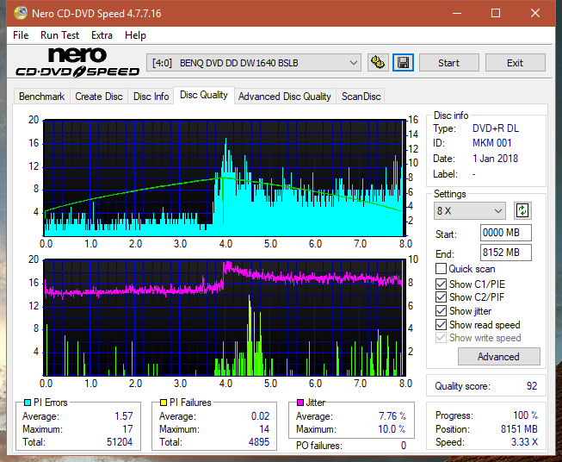562x462 pixels.
Task: Click the Nero app icon in title bar
Action: (x=20, y=13)
